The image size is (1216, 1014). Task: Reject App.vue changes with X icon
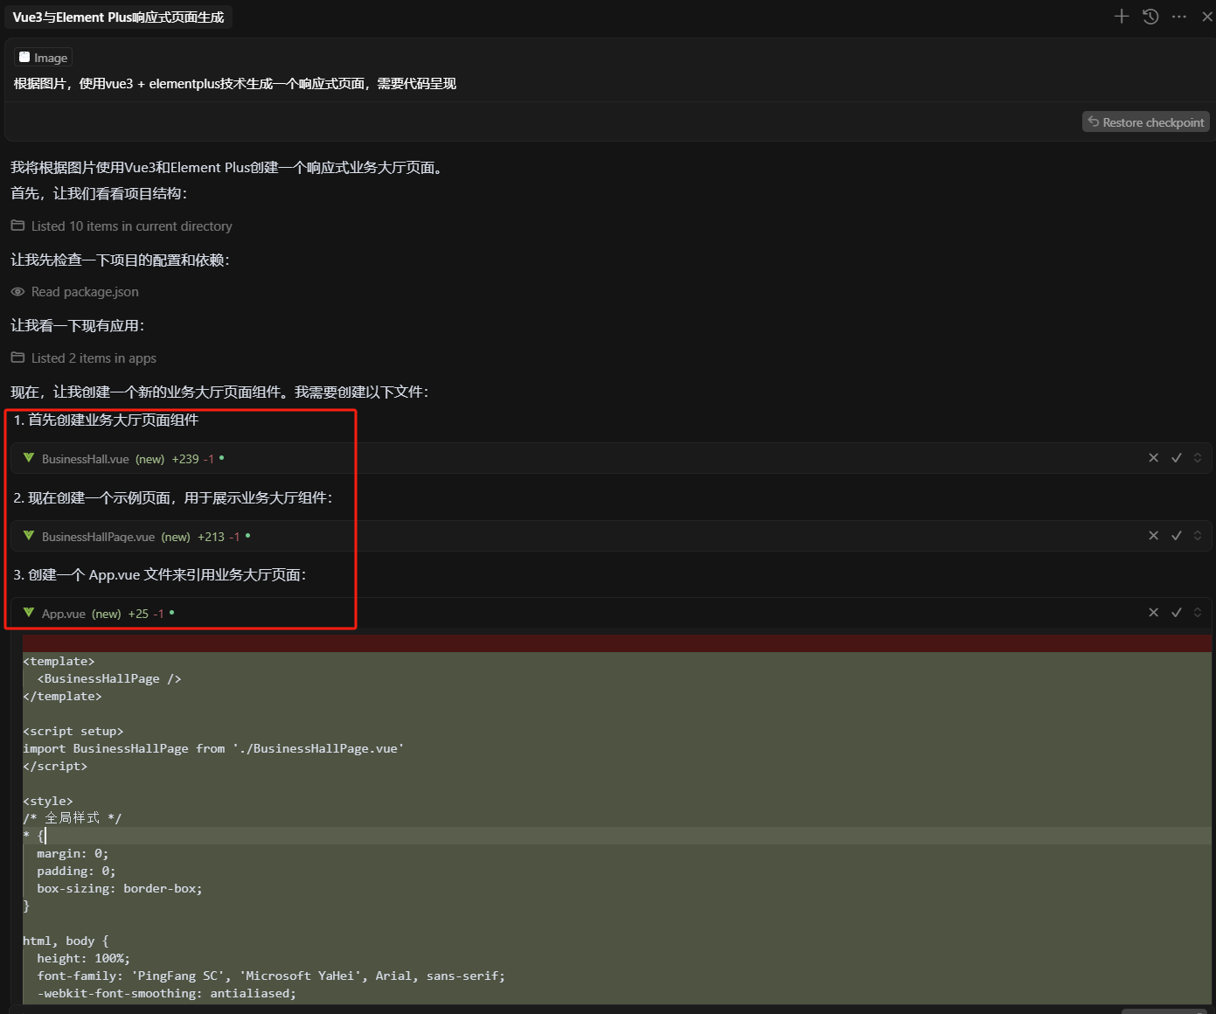[x=1153, y=613]
